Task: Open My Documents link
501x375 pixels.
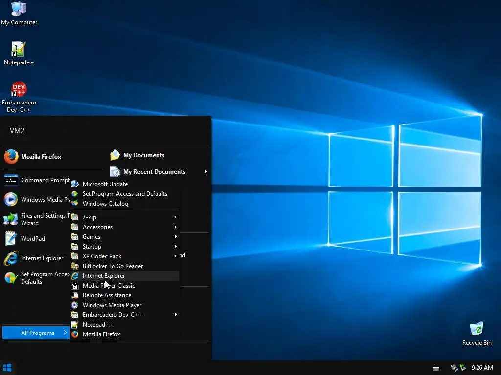Action: pos(144,155)
